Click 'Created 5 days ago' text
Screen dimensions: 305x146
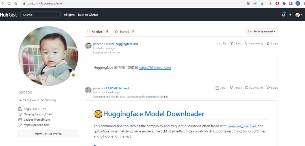pyautogui.click(x=104, y=48)
